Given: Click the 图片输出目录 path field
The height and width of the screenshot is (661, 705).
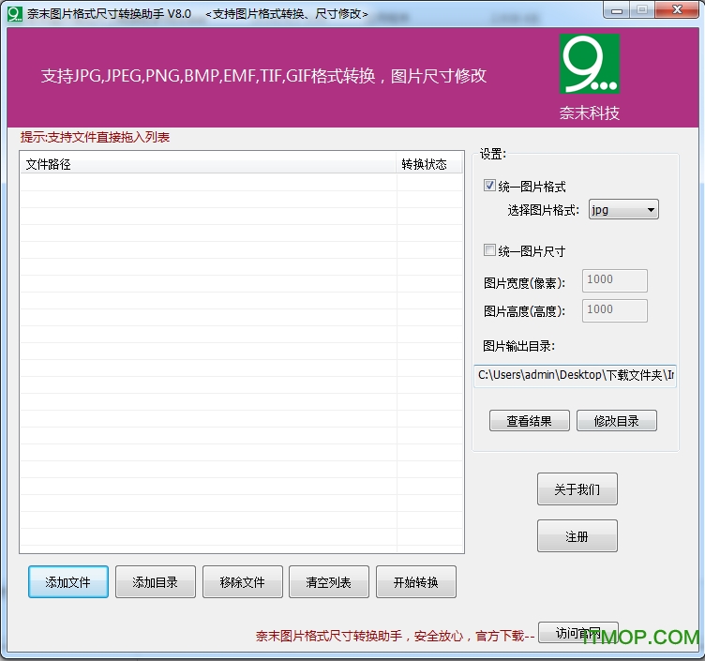Looking at the screenshot, I should [575, 375].
